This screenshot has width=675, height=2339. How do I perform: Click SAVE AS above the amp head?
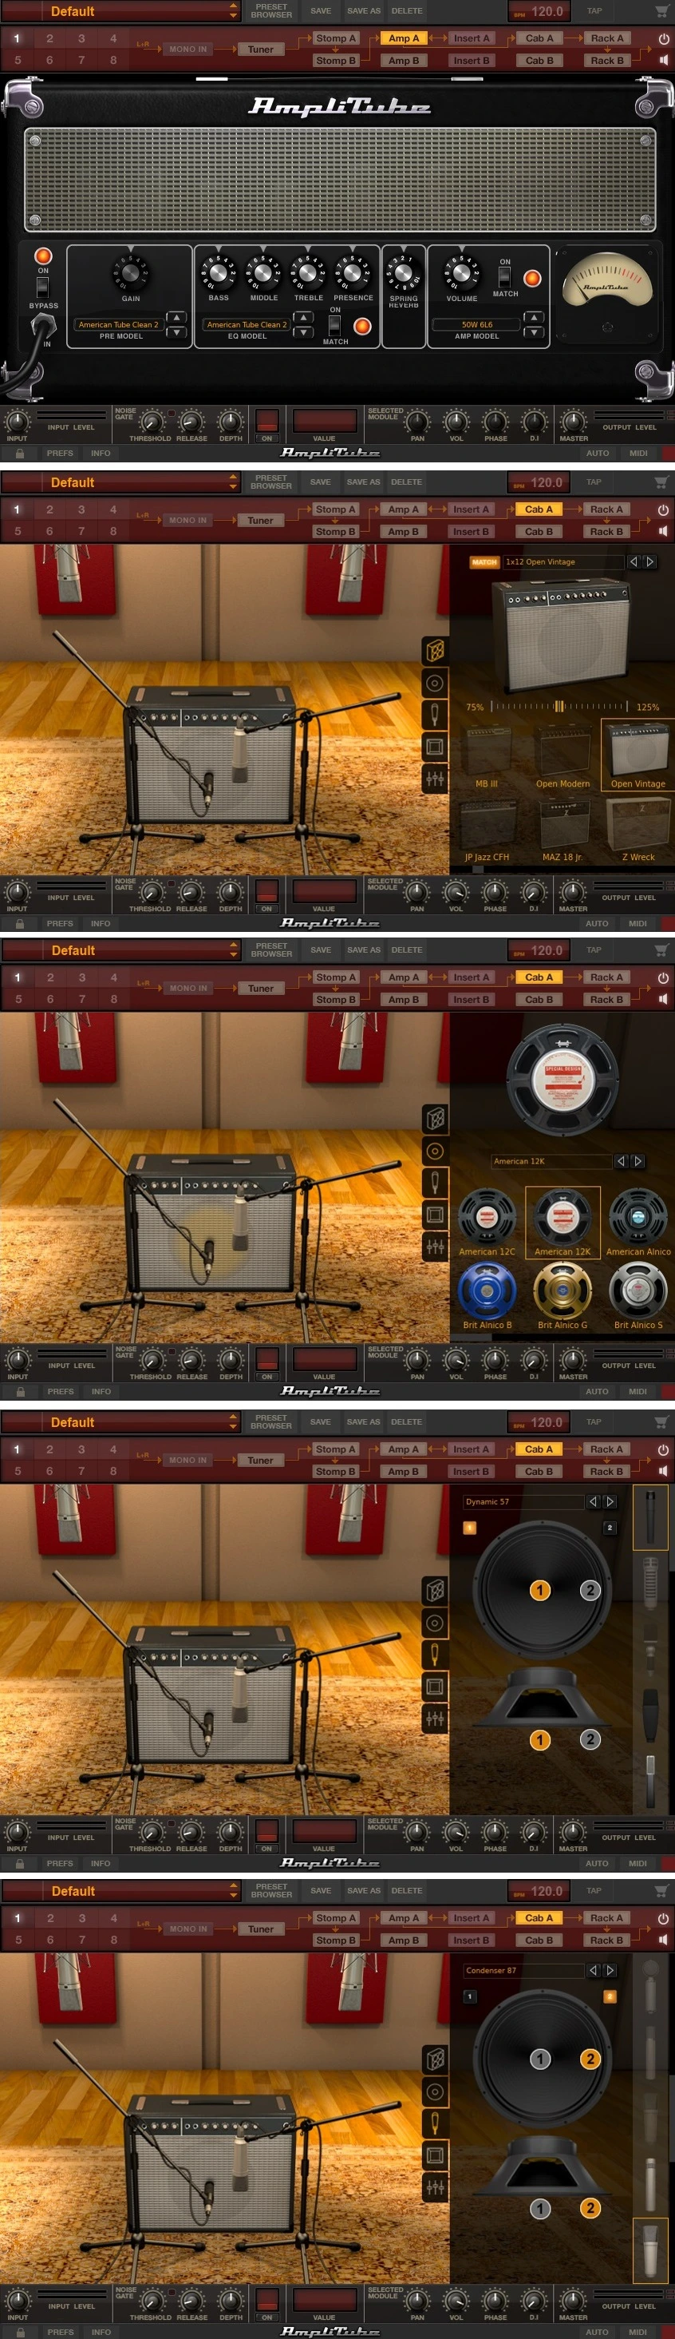[x=364, y=11]
